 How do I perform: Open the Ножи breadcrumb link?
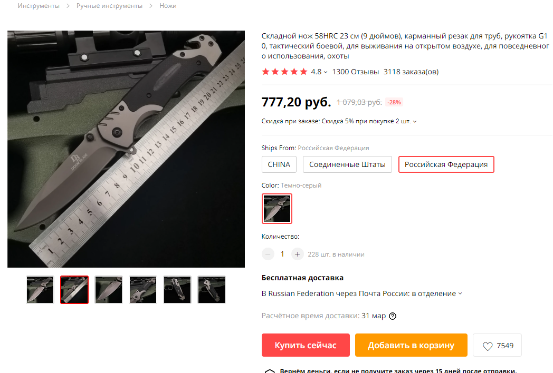(168, 6)
